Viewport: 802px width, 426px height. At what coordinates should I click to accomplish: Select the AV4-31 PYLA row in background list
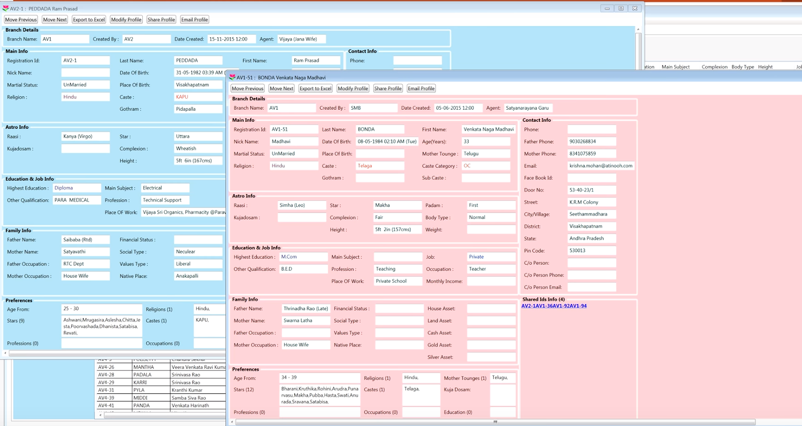point(161,390)
